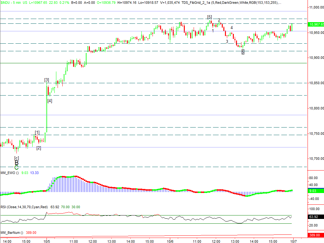Click the 10,967.65 last price badge
Image resolution: width=324 pixels, height=243 pixels.
pyautogui.click(x=316, y=24)
